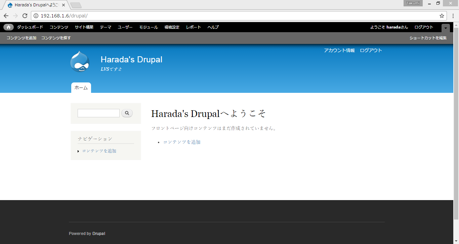The width and height of the screenshot is (459, 244).
Task: View site info icon in address bar
Action: click(x=36, y=16)
